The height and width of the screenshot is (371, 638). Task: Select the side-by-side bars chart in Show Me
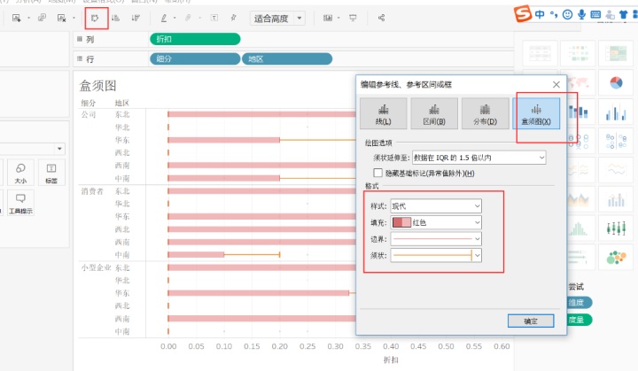coord(616,112)
